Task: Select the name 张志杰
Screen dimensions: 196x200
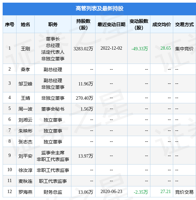Action: click(25, 142)
